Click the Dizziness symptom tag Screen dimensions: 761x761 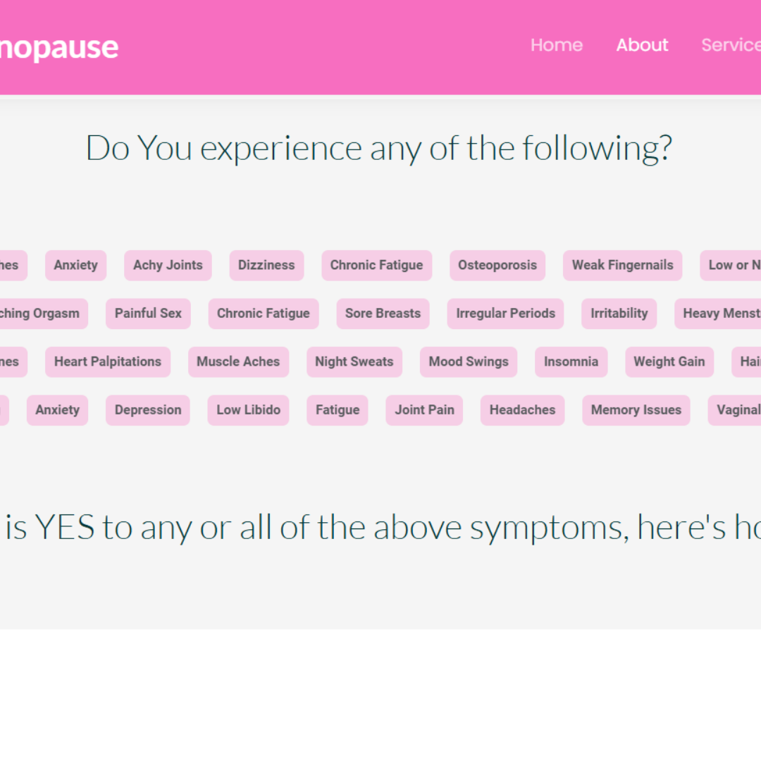click(x=266, y=265)
